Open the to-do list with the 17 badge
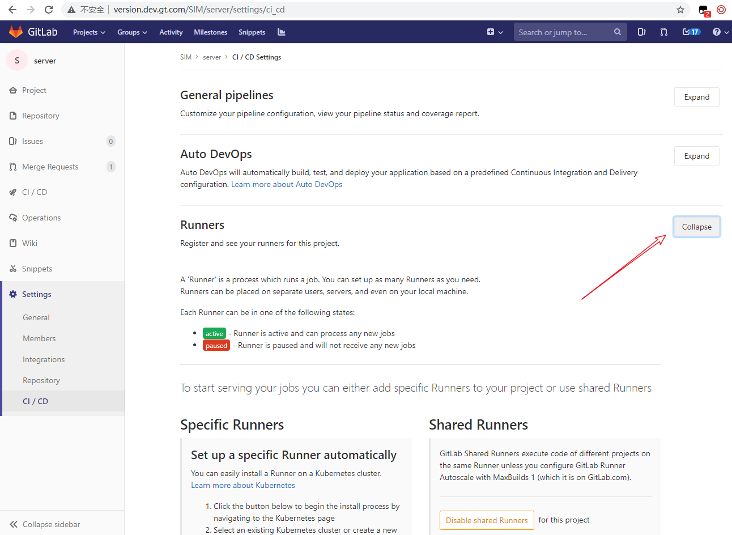The image size is (732, 535). pyautogui.click(x=691, y=32)
